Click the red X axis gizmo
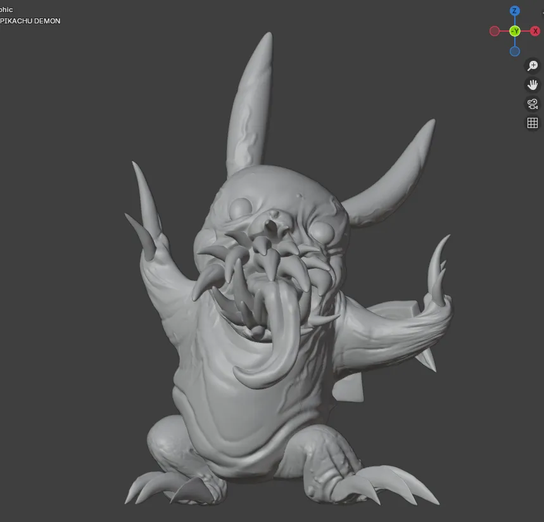 (535, 31)
